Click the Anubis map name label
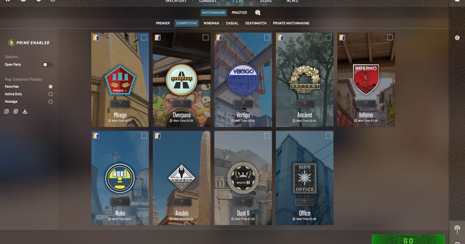This screenshot has height=244, width=465. point(182,213)
